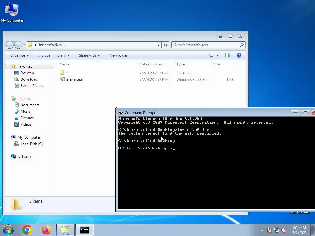This screenshot has width=315, height=236.
Task: Open Documents library
Action: pyautogui.click(x=30, y=105)
